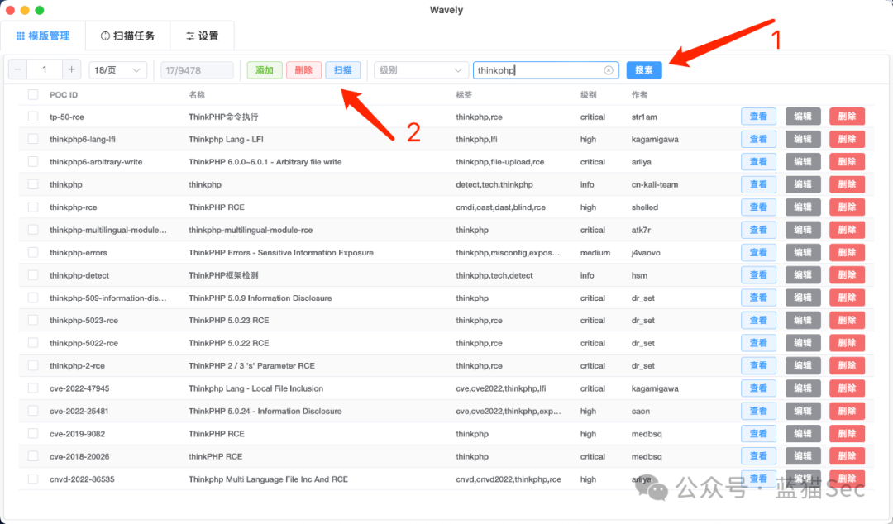The height and width of the screenshot is (524, 893).
Task: Edit the cve-2019-9082 template
Action: pyautogui.click(x=803, y=433)
